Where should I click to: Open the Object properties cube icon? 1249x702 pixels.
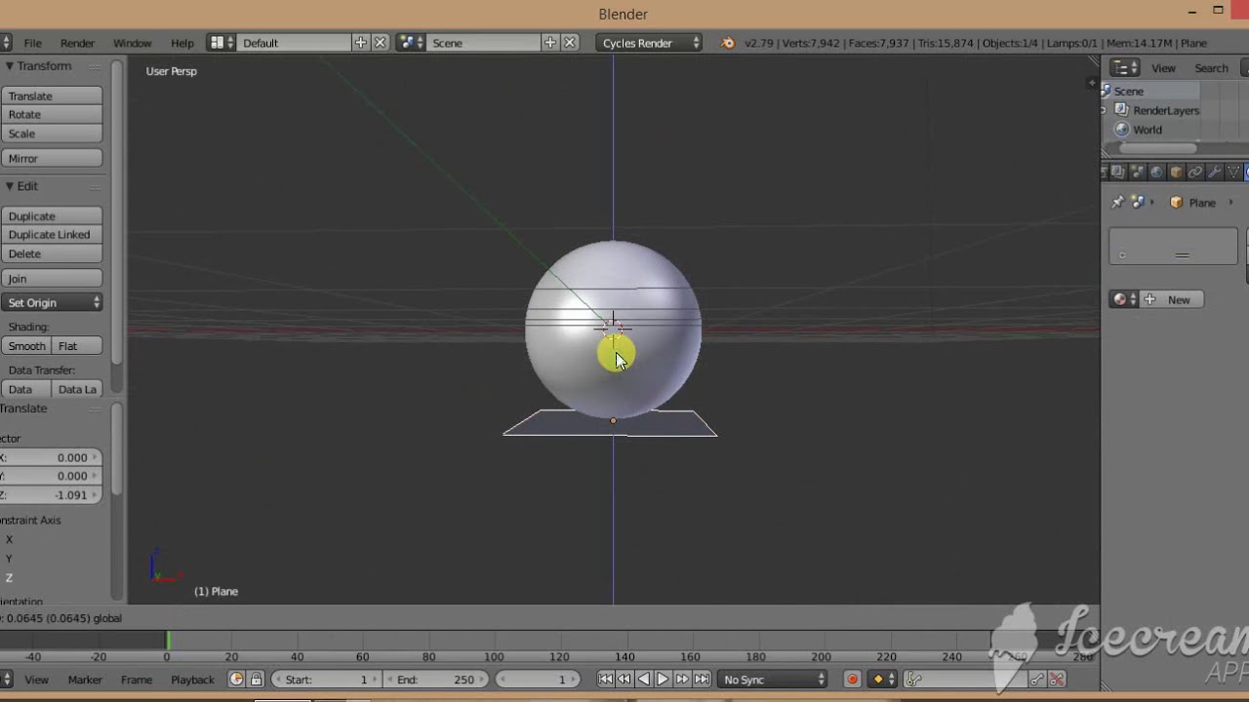point(1176,173)
